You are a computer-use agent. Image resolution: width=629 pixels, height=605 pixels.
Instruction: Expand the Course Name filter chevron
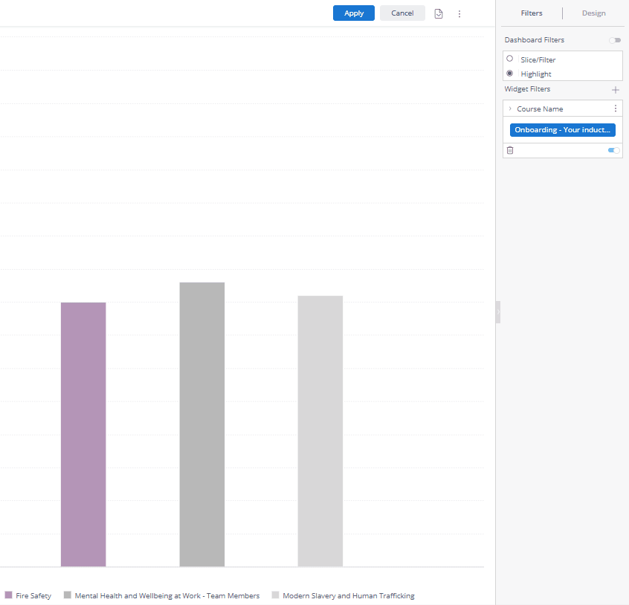510,109
